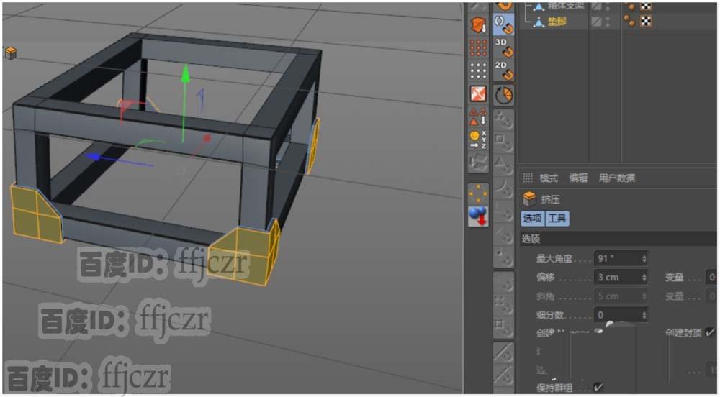Click the blue spheres red arrow icon
The width and height of the screenshot is (720, 397).
click(478, 216)
